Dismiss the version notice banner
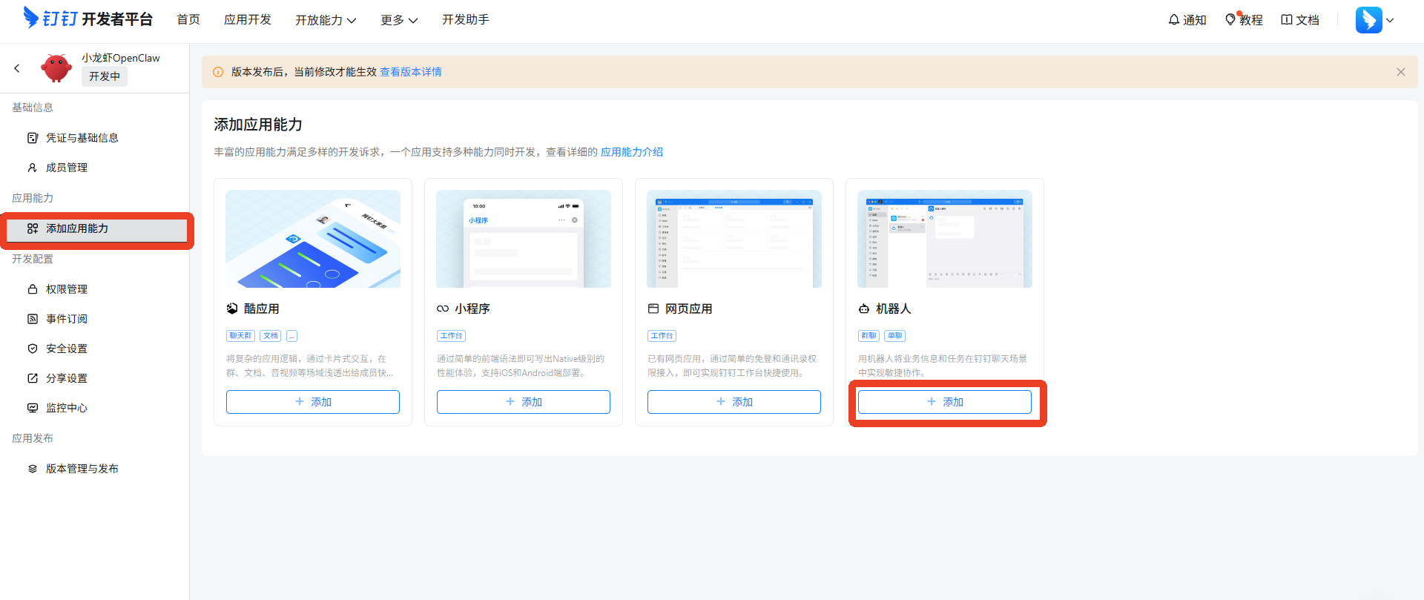The width and height of the screenshot is (1424, 600). (1400, 72)
